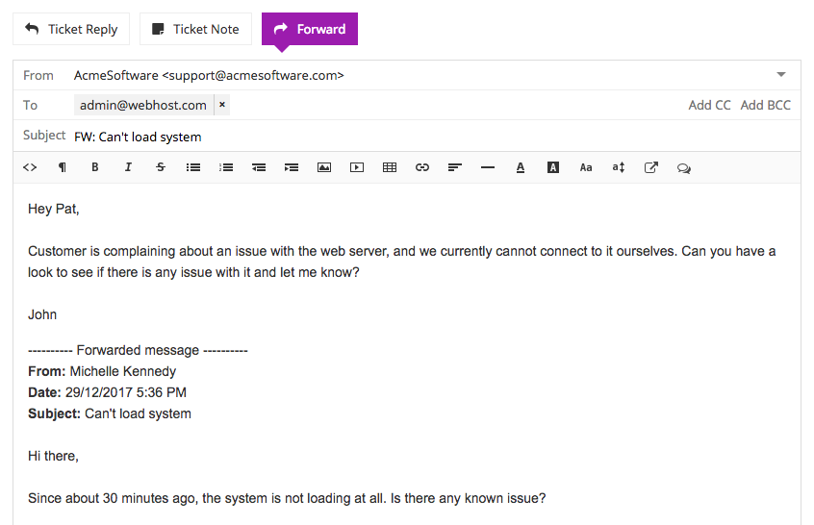Click Add BCC link
This screenshot has height=525, width=814.
coord(765,105)
